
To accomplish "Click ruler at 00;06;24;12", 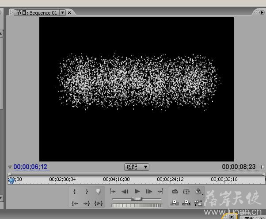I will click(x=170, y=179).
